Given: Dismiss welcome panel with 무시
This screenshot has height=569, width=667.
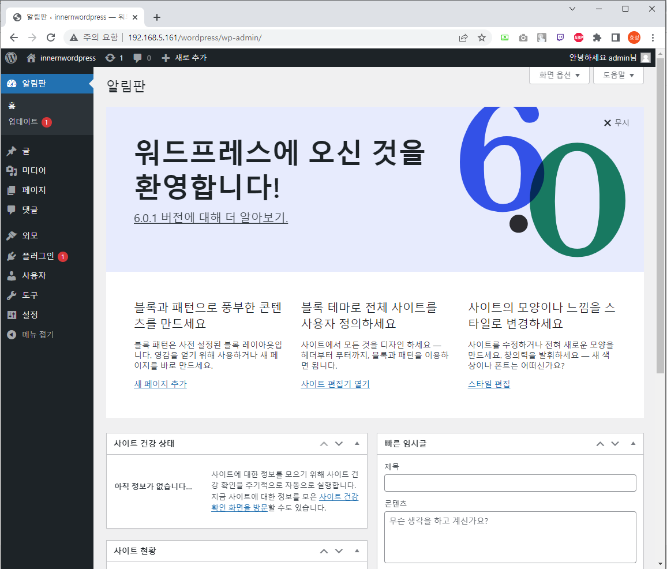Looking at the screenshot, I should point(616,122).
